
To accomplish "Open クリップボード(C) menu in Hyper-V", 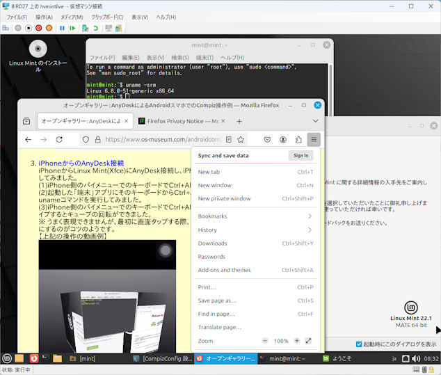I will pyautogui.click(x=107, y=17).
